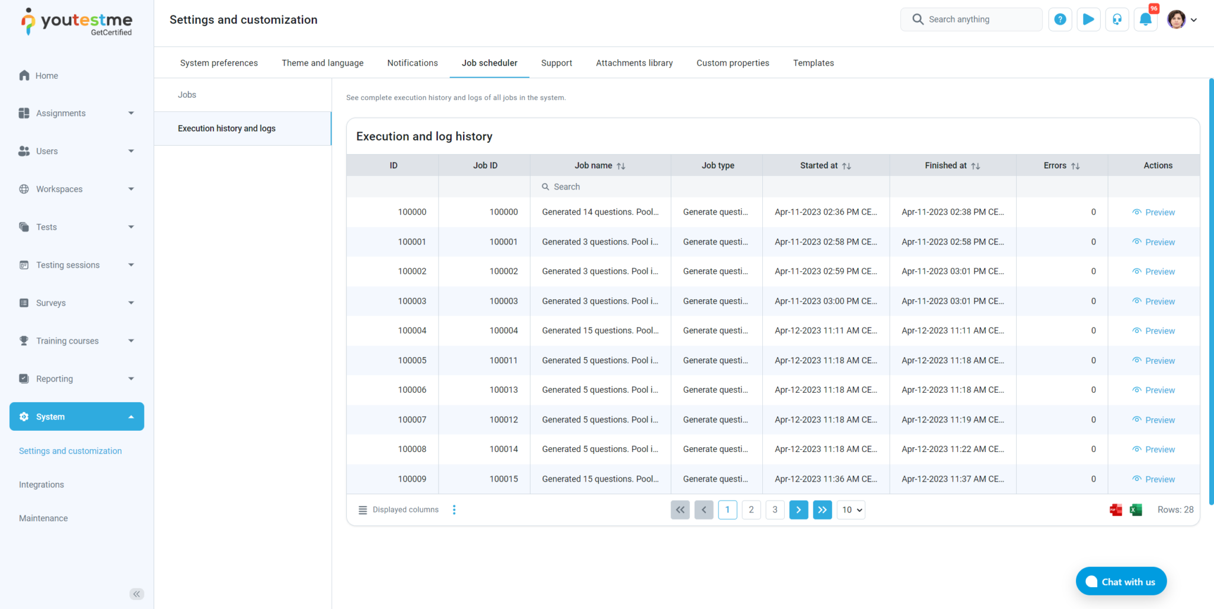
Task: Preview the execution log 100000
Action: tap(1154, 212)
